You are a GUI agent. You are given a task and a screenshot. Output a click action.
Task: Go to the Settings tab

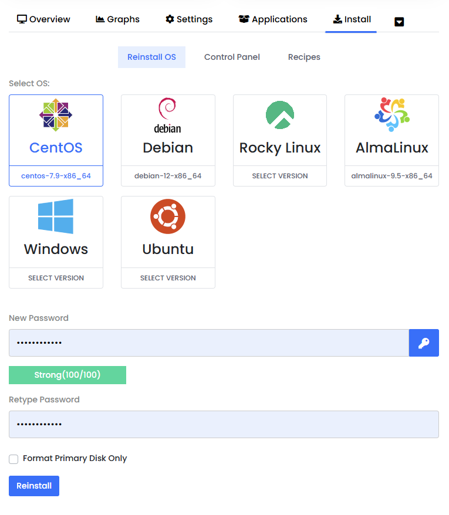coord(189,19)
